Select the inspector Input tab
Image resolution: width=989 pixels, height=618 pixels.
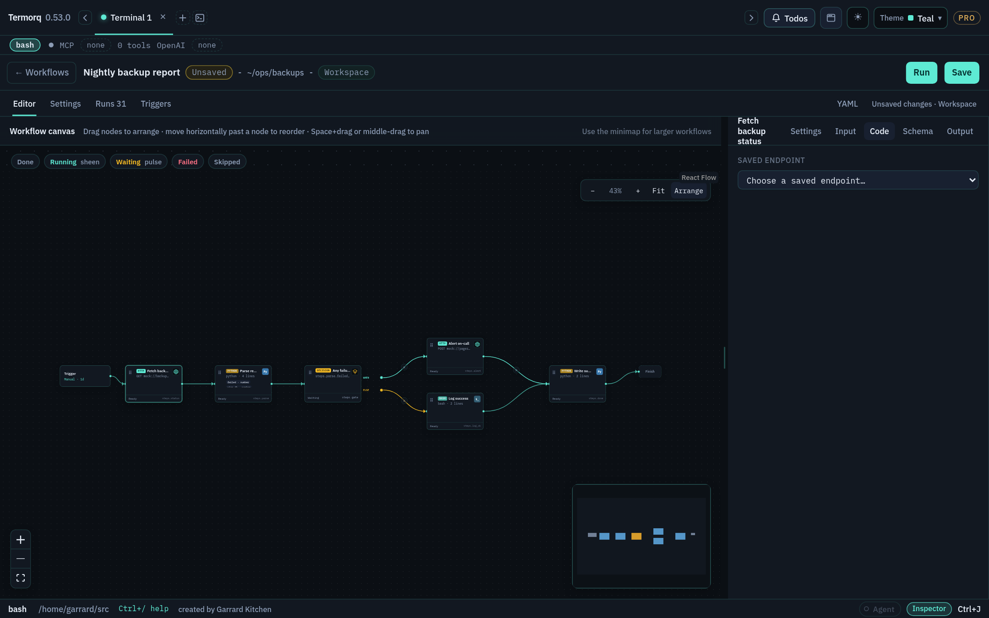(845, 131)
